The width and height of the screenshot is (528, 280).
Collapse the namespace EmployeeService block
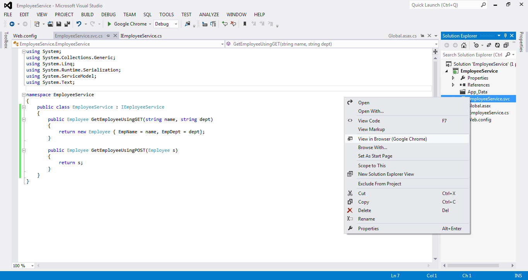pos(24,95)
